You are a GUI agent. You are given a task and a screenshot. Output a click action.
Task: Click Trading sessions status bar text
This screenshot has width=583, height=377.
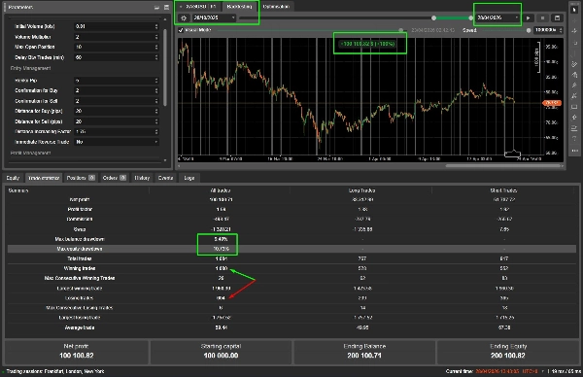pos(55,371)
